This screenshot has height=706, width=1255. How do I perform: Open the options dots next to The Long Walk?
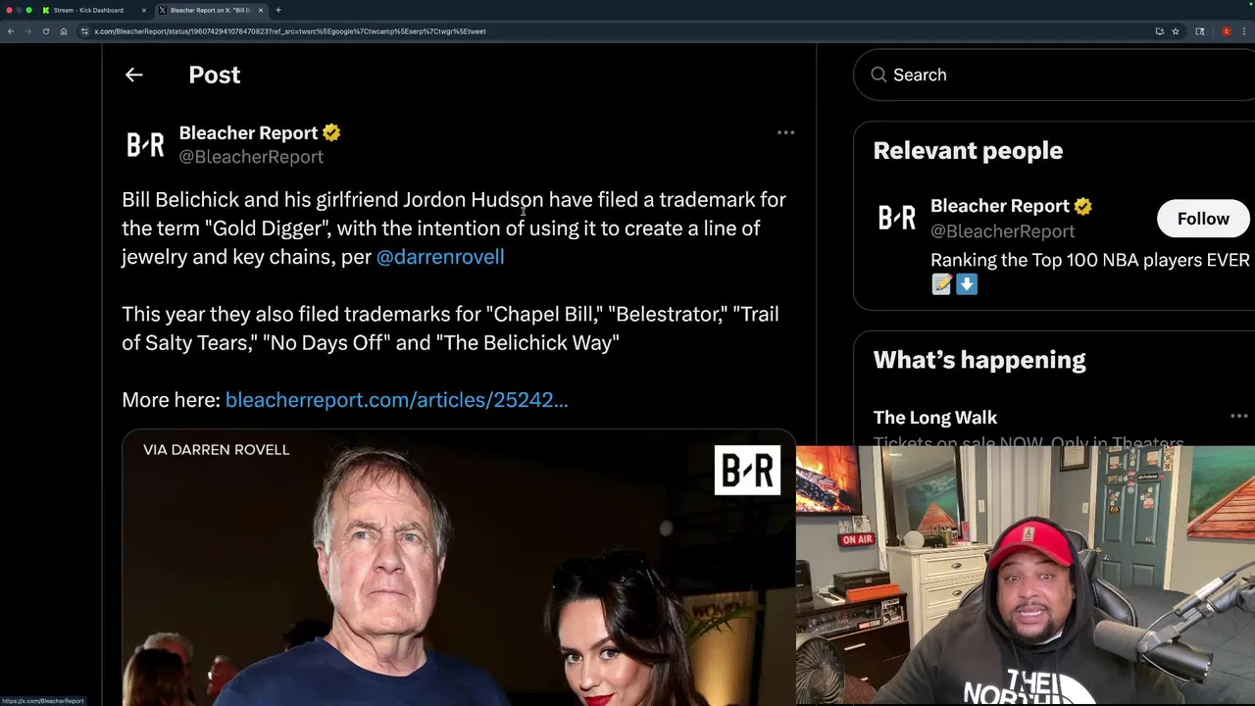point(1239,417)
